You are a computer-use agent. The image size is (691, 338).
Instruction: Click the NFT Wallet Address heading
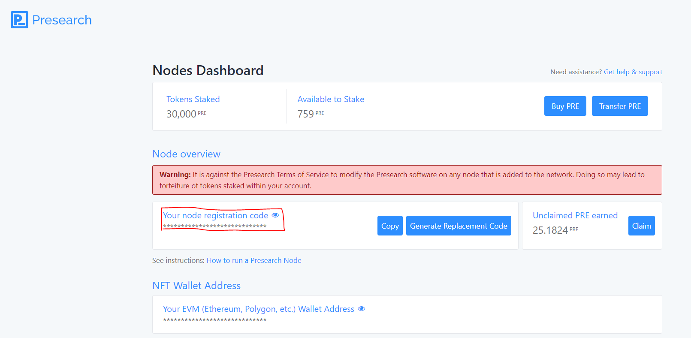pos(196,286)
